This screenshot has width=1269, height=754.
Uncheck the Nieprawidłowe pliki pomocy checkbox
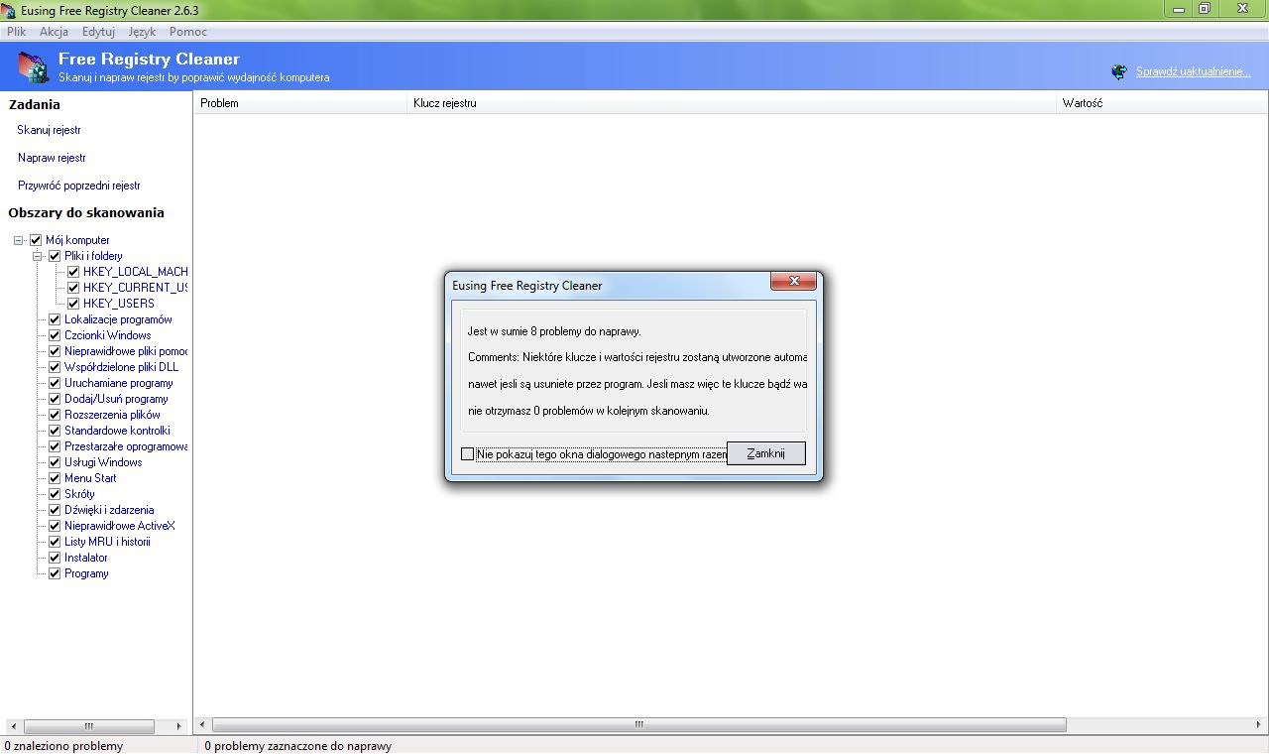pos(55,351)
